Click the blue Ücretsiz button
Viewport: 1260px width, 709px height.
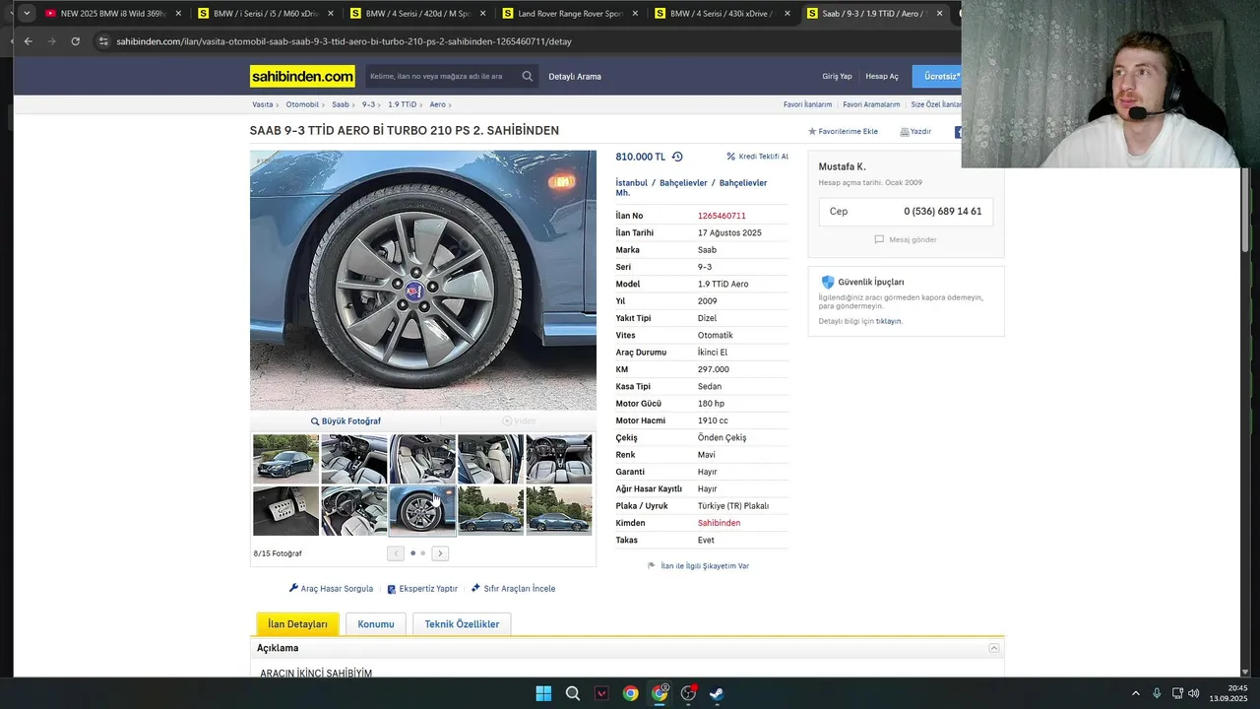pos(937,76)
